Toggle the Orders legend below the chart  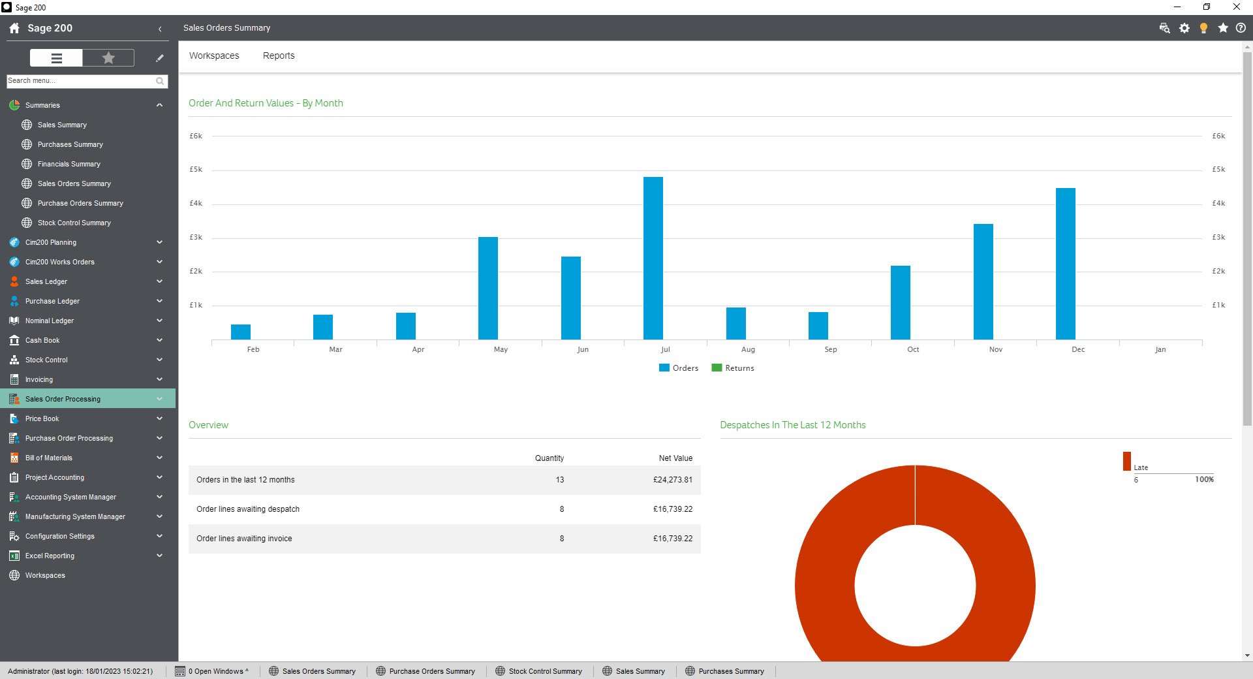(679, 368)
